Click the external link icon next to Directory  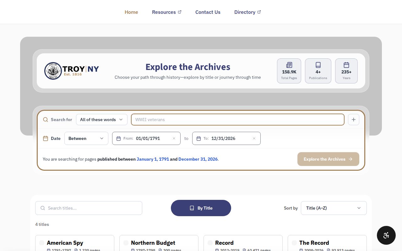[259, 12]
